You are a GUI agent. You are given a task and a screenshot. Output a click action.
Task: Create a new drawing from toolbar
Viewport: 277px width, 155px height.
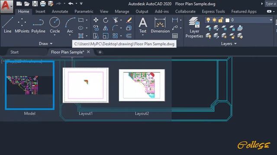pos(19,3)
